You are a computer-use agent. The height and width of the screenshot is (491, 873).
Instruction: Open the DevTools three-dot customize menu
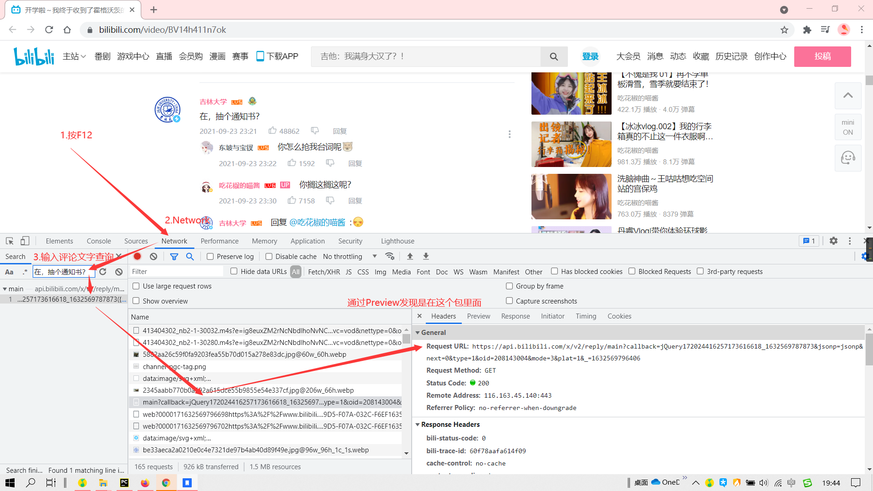point(850,241)
